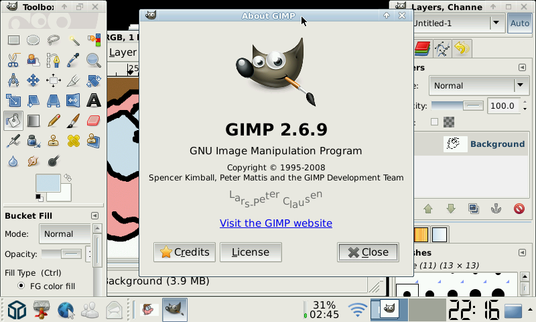
Task: Select the Pencil tool
Action: click(54, 121)
